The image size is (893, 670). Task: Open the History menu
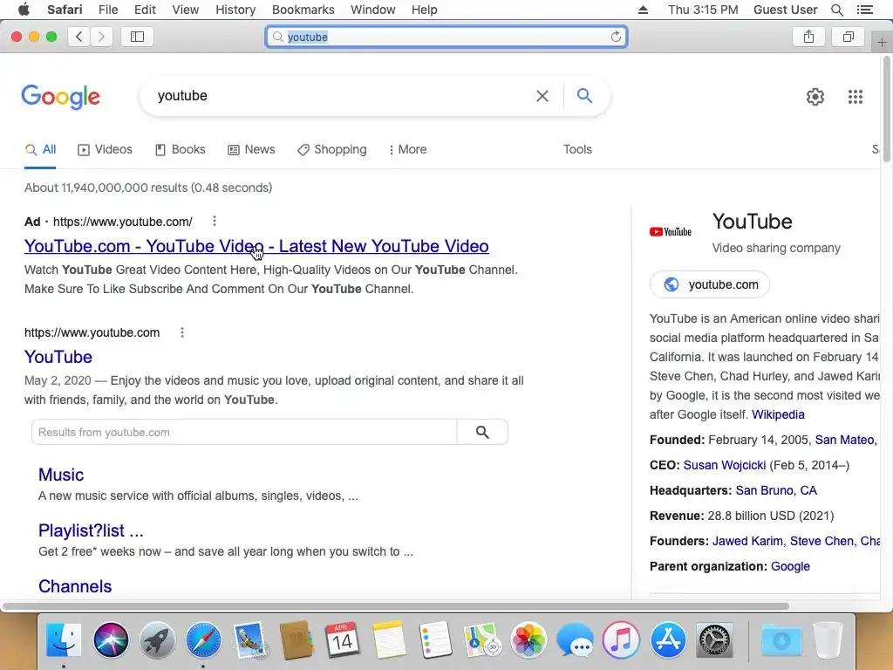point(235,10)
